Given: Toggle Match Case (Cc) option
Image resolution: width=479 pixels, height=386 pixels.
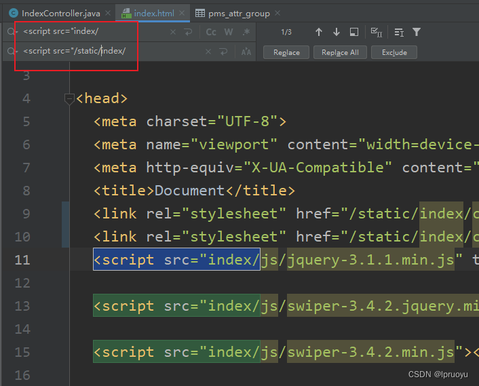Looking at the screenshot, I should [211, 32].
